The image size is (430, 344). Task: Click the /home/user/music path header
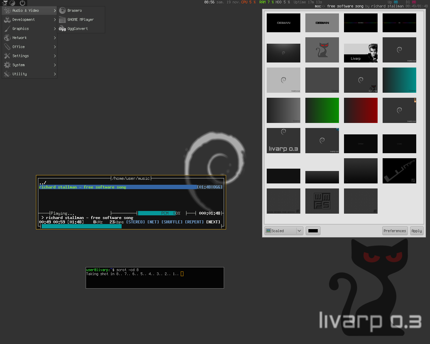[131, 178]
